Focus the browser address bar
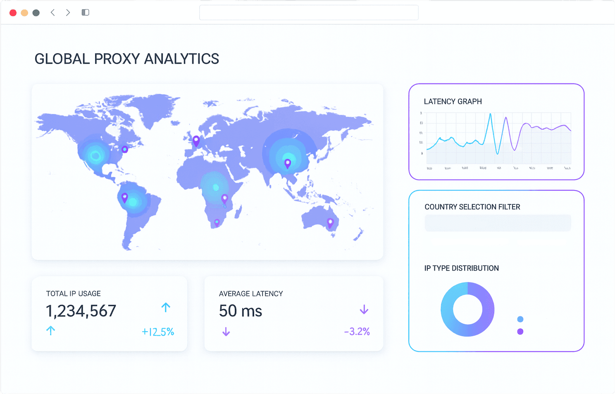Image resolution: width=615 pixels, height=394 pixels. (x=309, y=12)
